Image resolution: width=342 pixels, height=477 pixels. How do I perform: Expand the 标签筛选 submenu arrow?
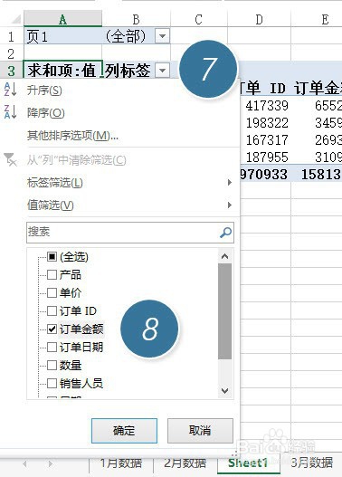tap(230, 183)
